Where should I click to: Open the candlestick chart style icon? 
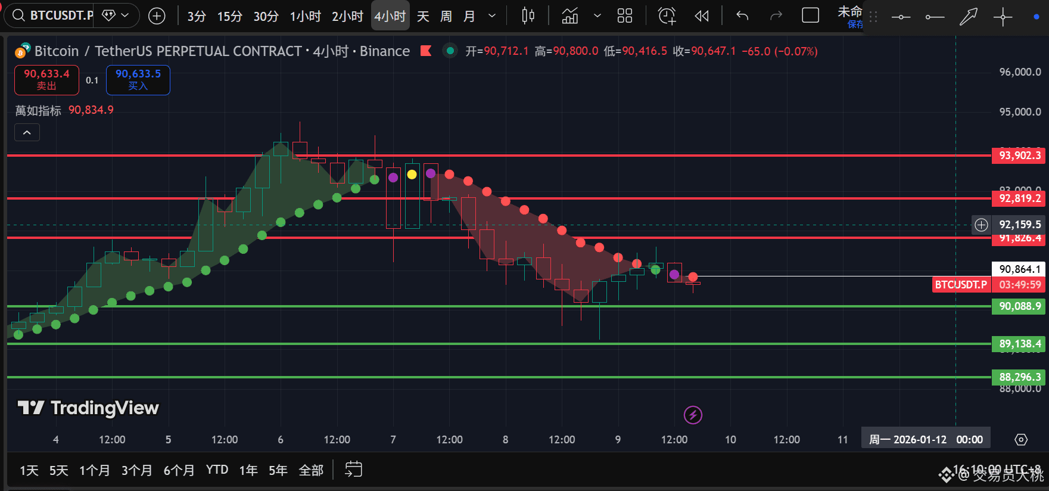click(x=528, y=16)
